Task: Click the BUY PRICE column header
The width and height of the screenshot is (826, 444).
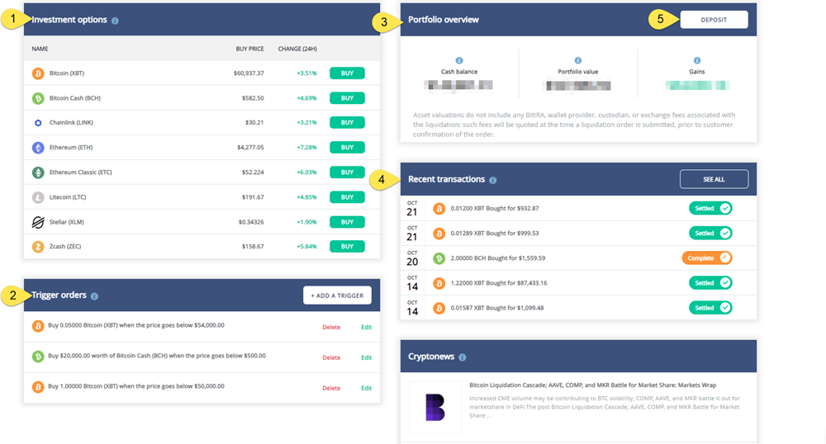Action: 249,49
